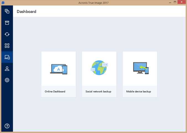Click the Online Dashboard laptop cloud image

58,69
